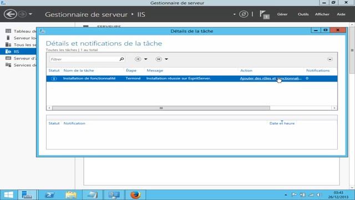The height and width of the screenshot is (200, 355).
Task: Click 'Terminé' step cell
Action: [133, 78]
